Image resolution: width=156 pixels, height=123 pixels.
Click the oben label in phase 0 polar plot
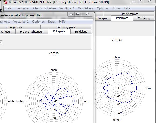pos(54,70)
